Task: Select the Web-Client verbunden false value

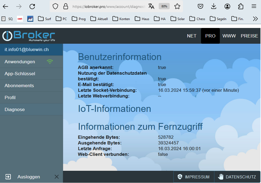Action: (x=163, y=154)
